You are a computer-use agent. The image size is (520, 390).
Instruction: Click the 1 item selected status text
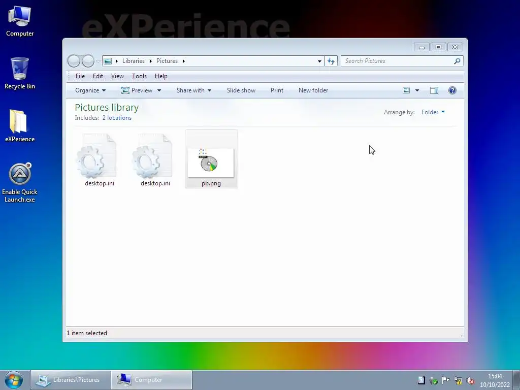point(87,333)
